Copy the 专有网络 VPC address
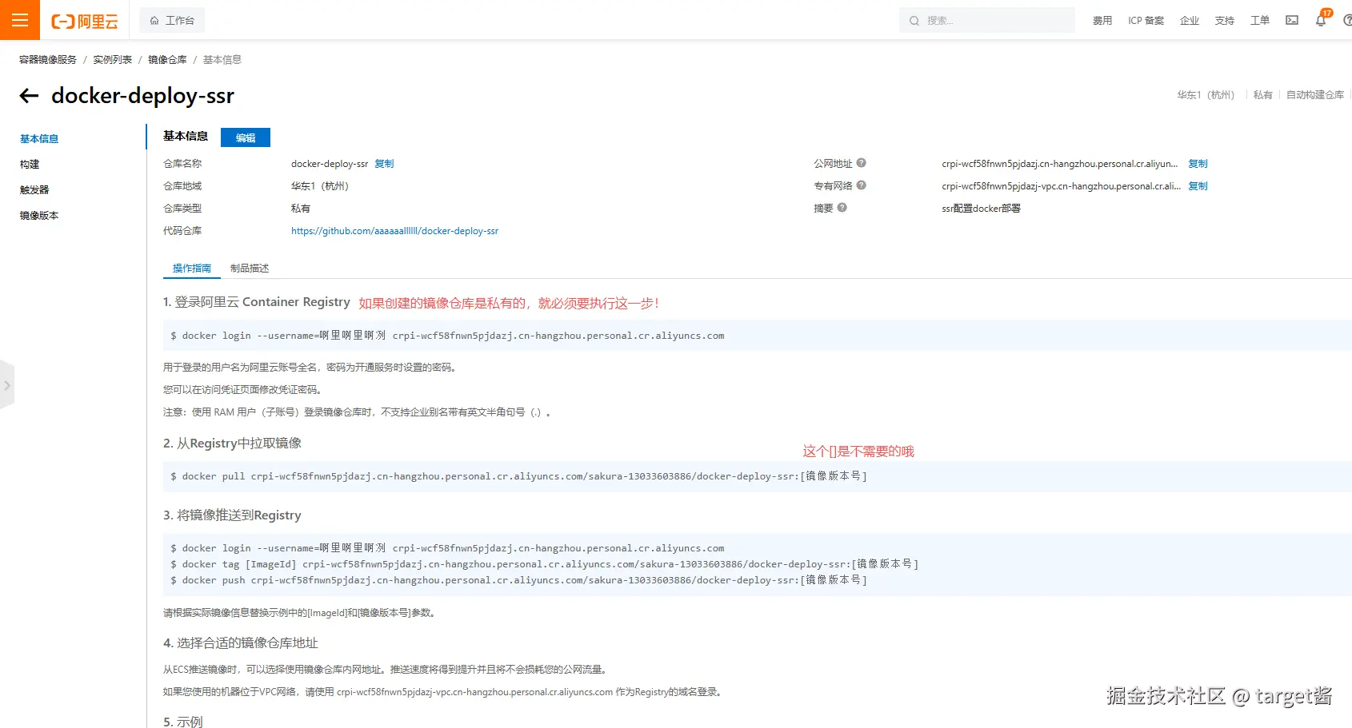The width and height of the screenshot is (1352, 728). 1198,186
